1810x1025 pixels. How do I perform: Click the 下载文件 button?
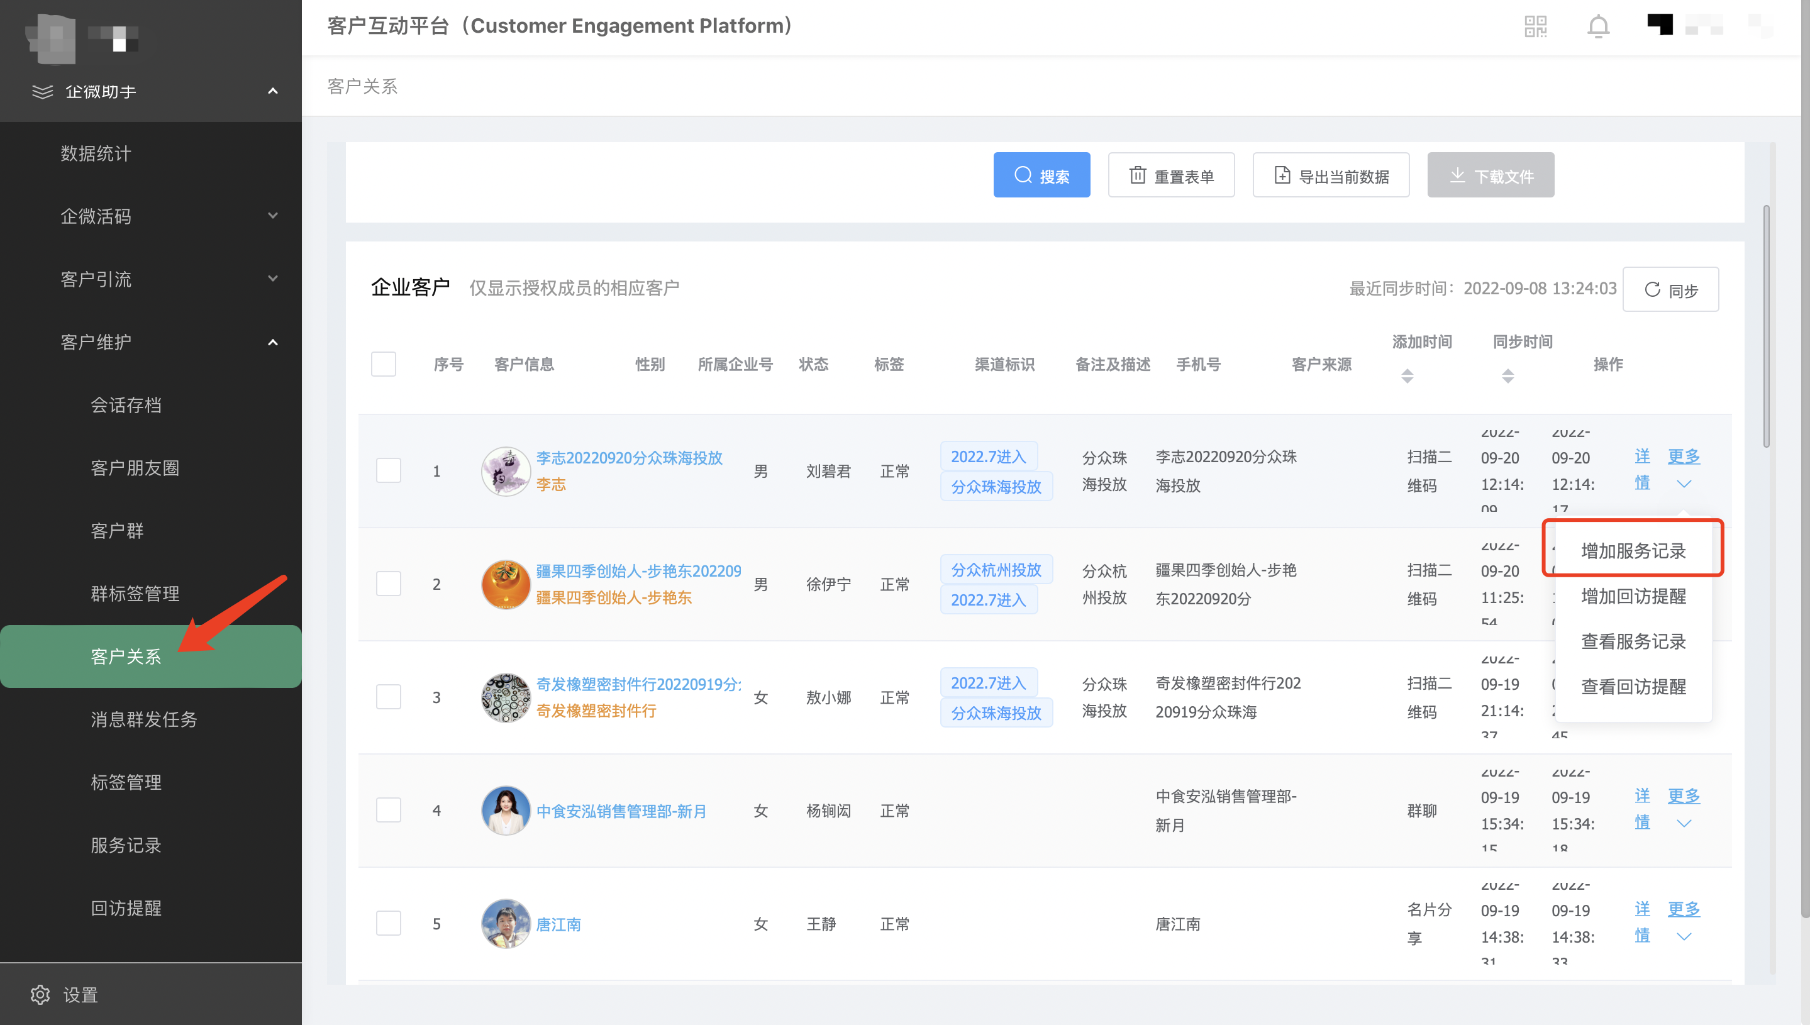tap(1491, 175)
